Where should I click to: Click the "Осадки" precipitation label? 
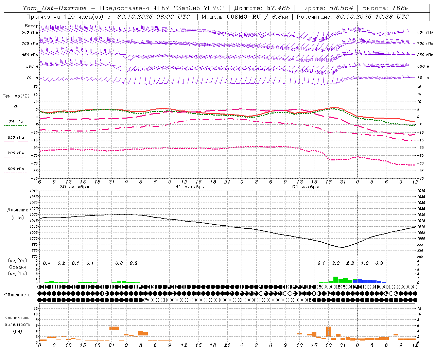(x=17, y=267)
